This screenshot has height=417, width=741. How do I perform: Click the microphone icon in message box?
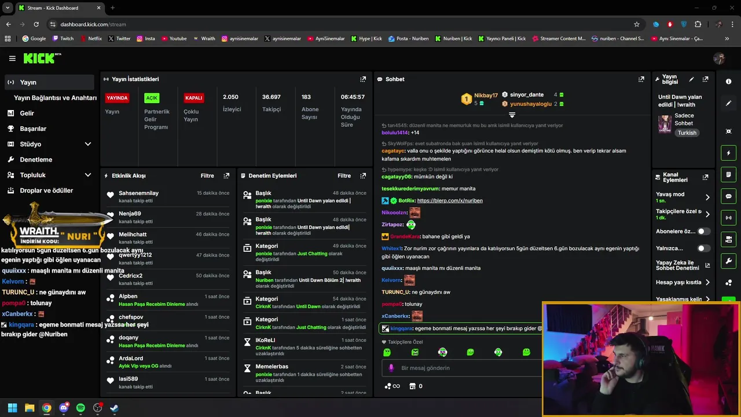[391, 368]
